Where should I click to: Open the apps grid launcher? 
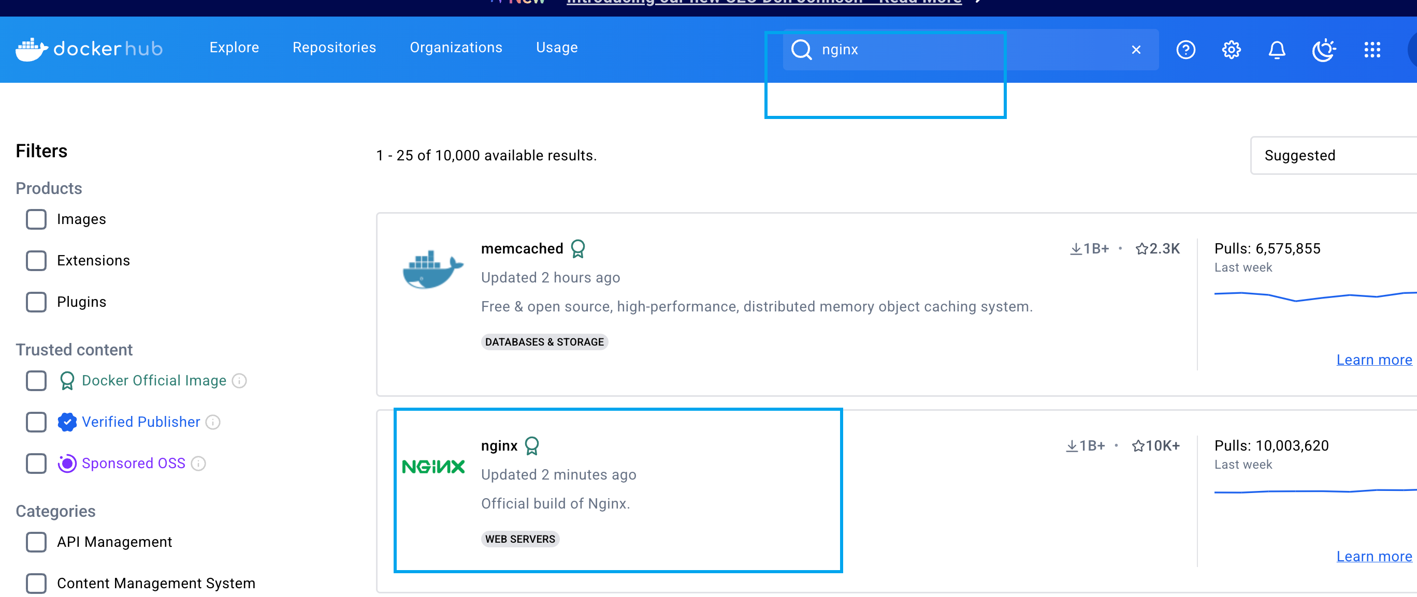tap(1372, 50)
